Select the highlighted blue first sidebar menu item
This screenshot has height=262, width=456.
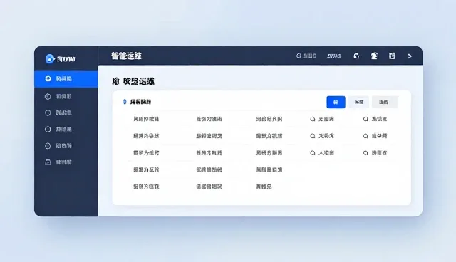click(x=66, y=79)
